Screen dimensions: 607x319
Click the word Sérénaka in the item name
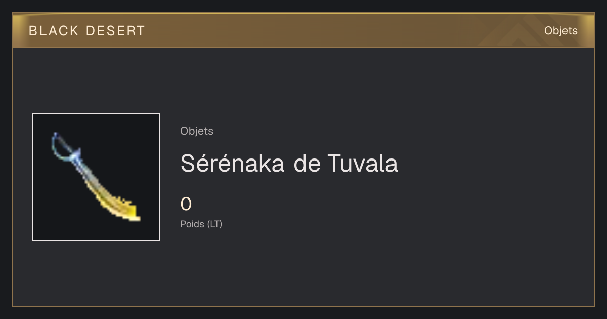tap(234, 164)
